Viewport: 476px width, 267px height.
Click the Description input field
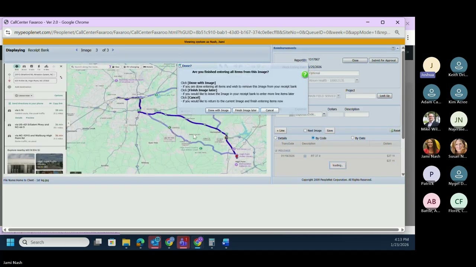coord(357,114)
